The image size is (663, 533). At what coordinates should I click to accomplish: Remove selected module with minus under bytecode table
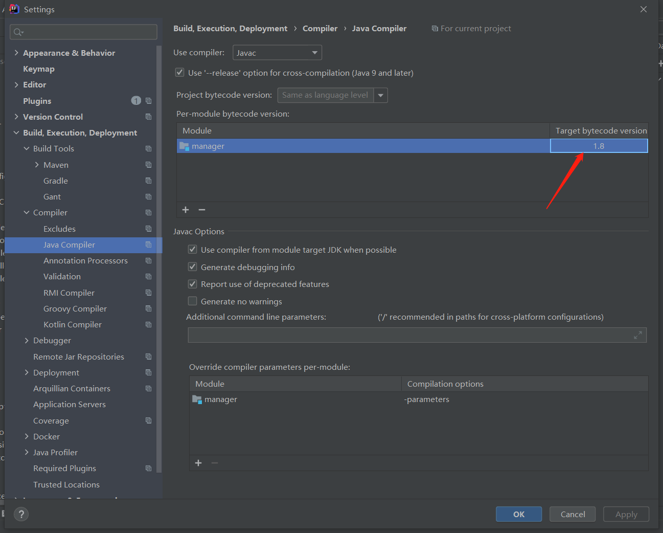(202, 210)
